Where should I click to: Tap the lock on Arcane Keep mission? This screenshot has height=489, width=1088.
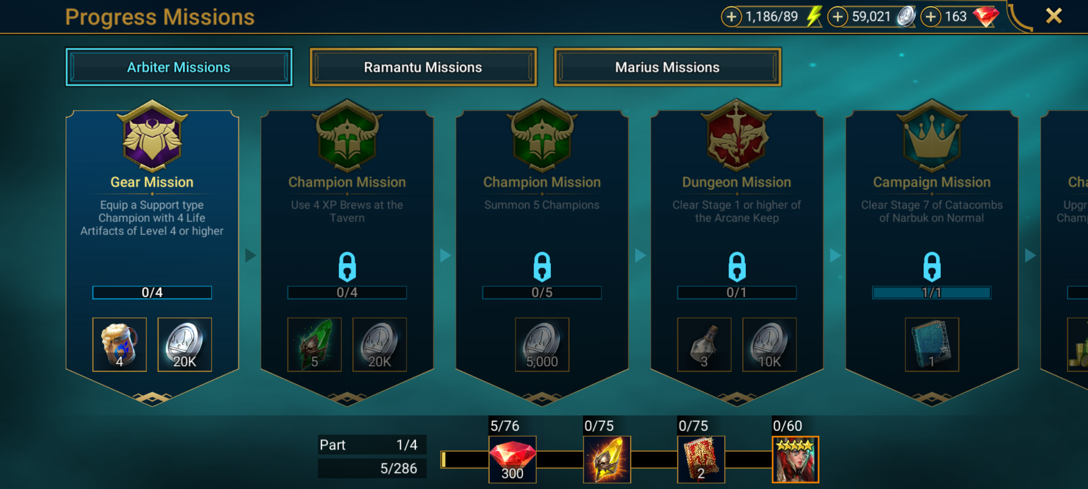[x=737, y=267]
